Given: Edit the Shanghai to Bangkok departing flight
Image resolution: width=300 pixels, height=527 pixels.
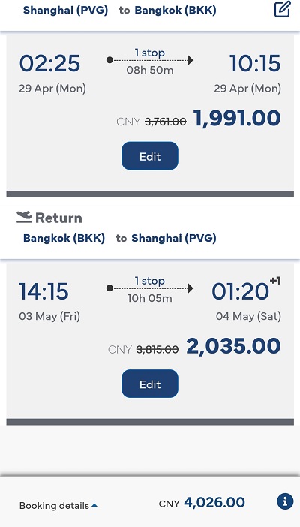Looking at the screenshot, I should tap(150, 156).
